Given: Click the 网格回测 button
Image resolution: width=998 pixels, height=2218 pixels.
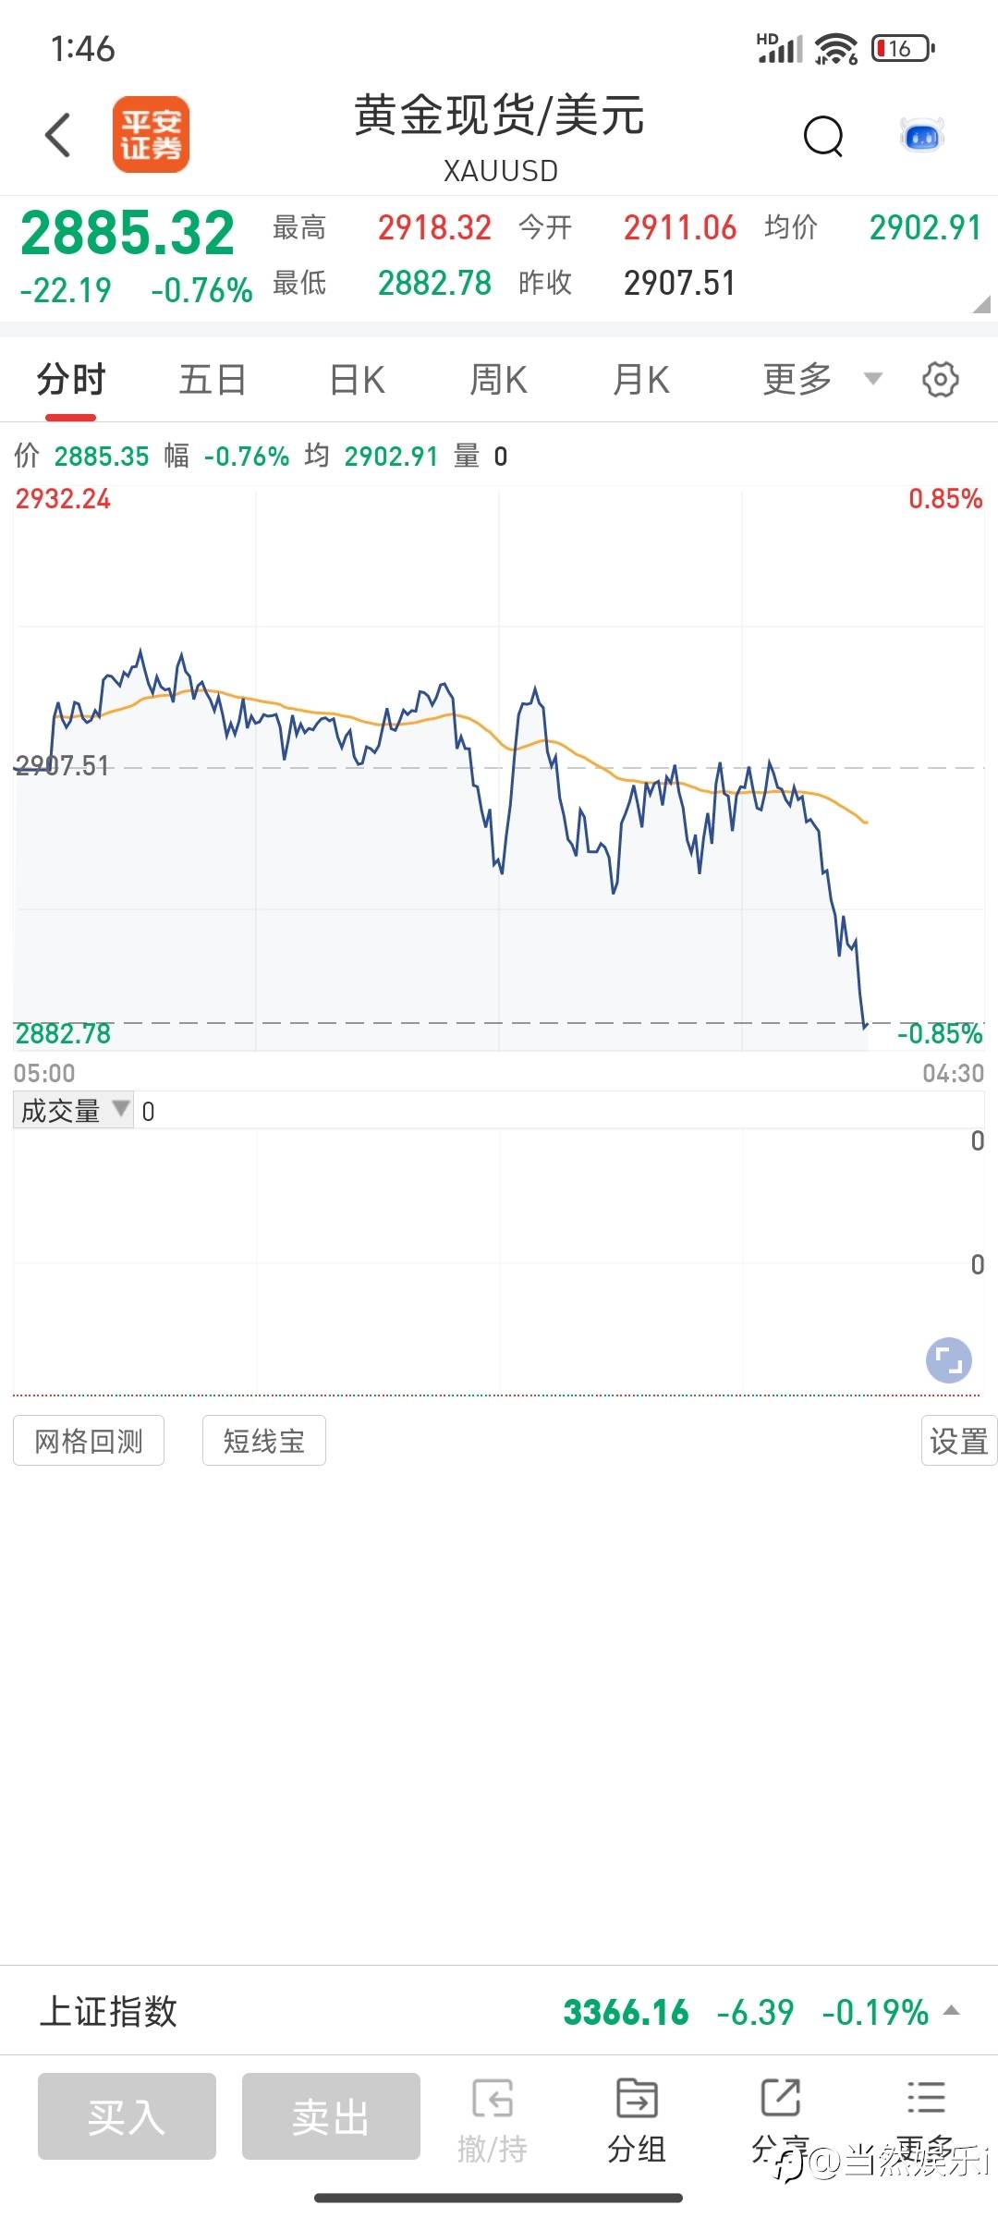Looking at the screenshot, I should (89, 1440).
